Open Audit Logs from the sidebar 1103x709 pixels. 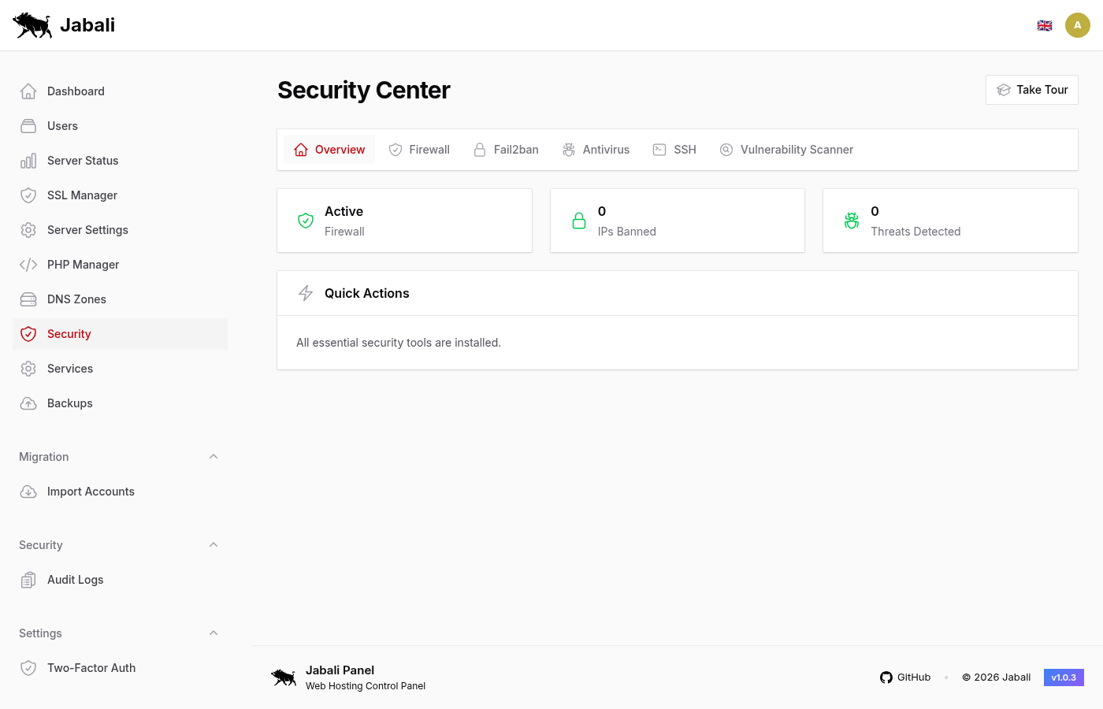point(75,579)
